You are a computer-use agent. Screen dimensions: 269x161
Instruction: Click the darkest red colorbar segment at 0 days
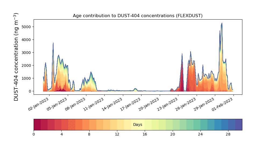(37, 125)
